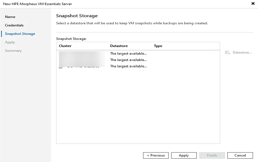Select the Apply step in sidebar
This screenshot has width=258, height=162.
(x=10, y=42)
